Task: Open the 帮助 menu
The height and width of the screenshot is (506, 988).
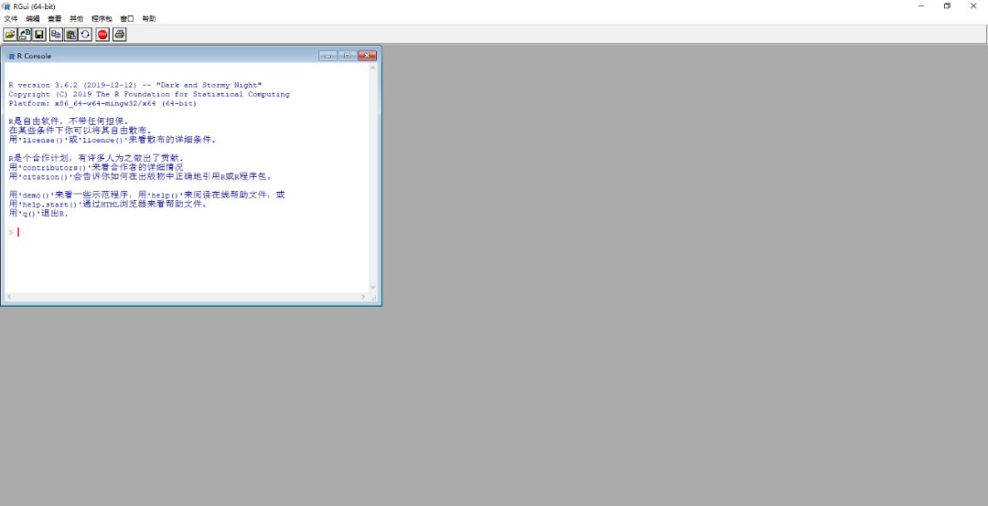Action: [x=149, y=18]
